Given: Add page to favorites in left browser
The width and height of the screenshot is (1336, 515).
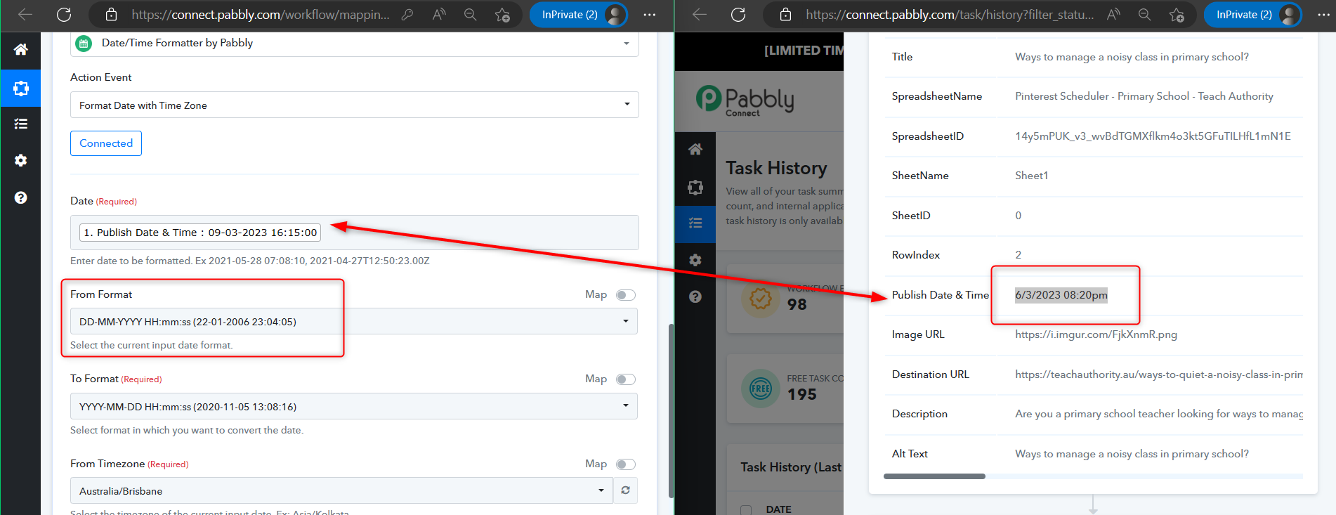Looking at the screenshot, I should (502, 15).
